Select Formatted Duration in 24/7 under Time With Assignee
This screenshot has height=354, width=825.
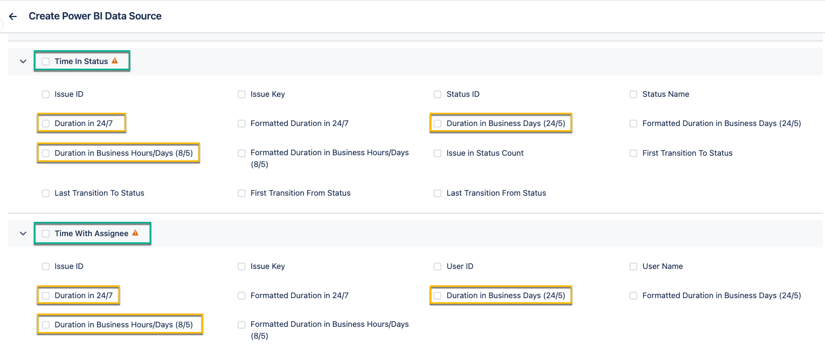[x=242, y=296]
